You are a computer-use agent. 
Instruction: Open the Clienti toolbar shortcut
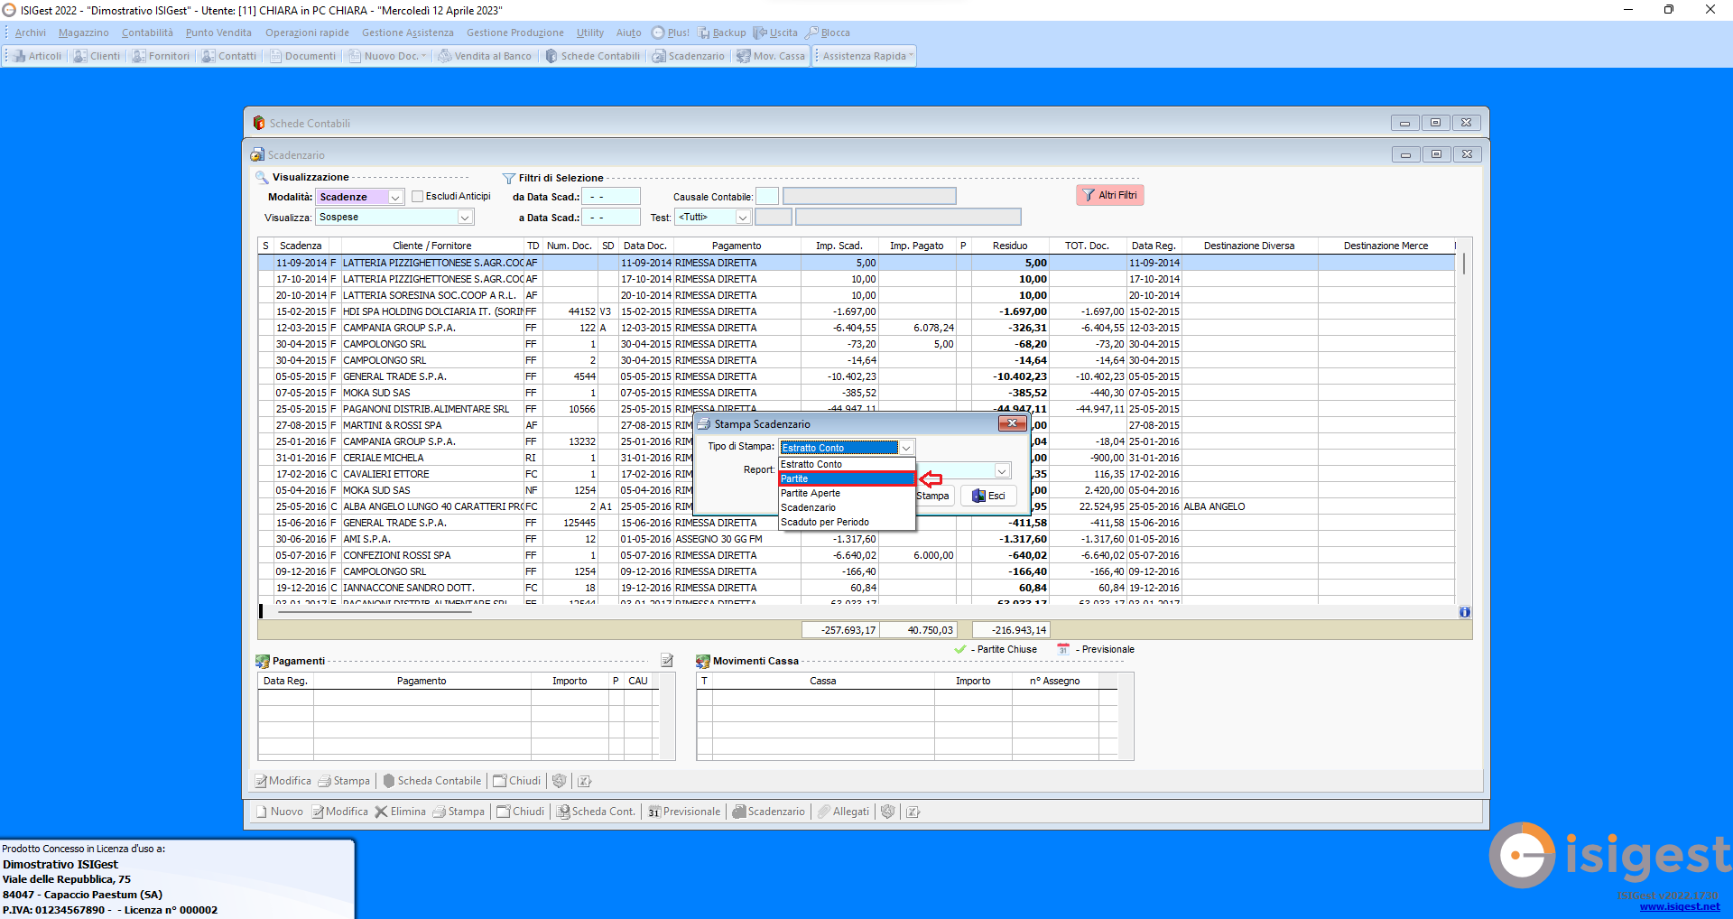point(97,56)
